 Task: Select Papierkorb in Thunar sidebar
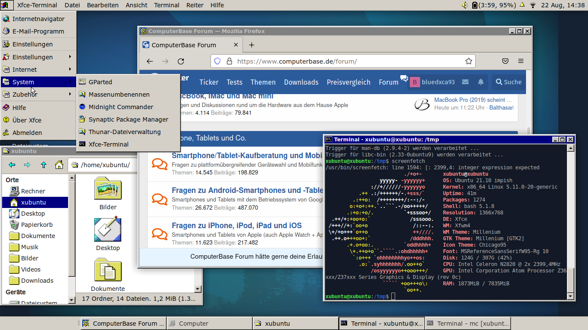pyautogui.click(x=35, y=225)
